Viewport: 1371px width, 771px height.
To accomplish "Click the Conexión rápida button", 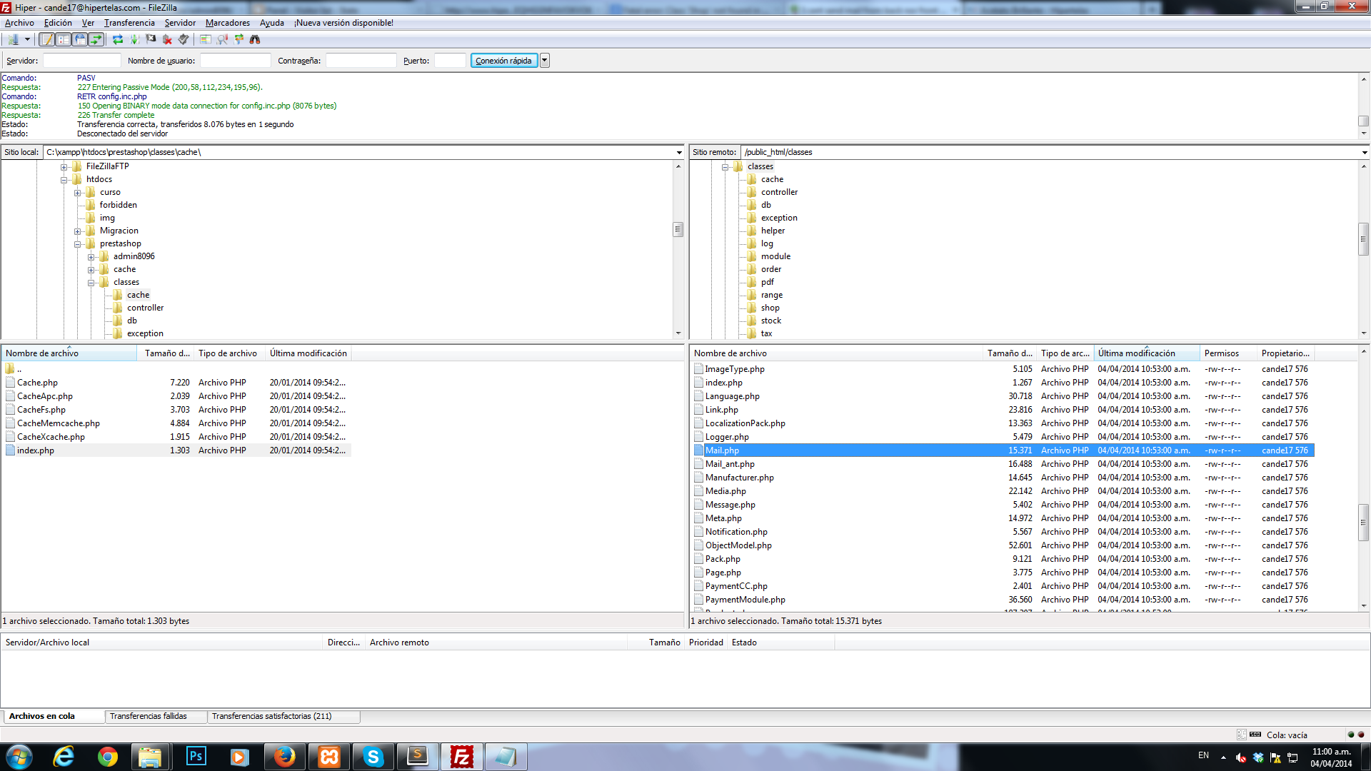I will [503, 61].
